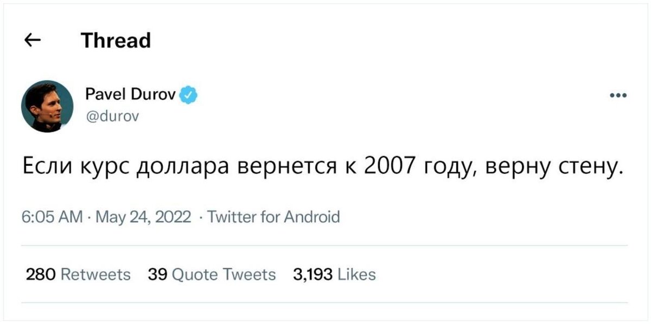
Task: Show the 3,193 Likes list
Action: pos(334,275)
